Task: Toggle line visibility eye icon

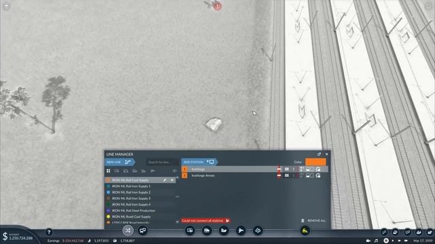Action: pos(174,171)
